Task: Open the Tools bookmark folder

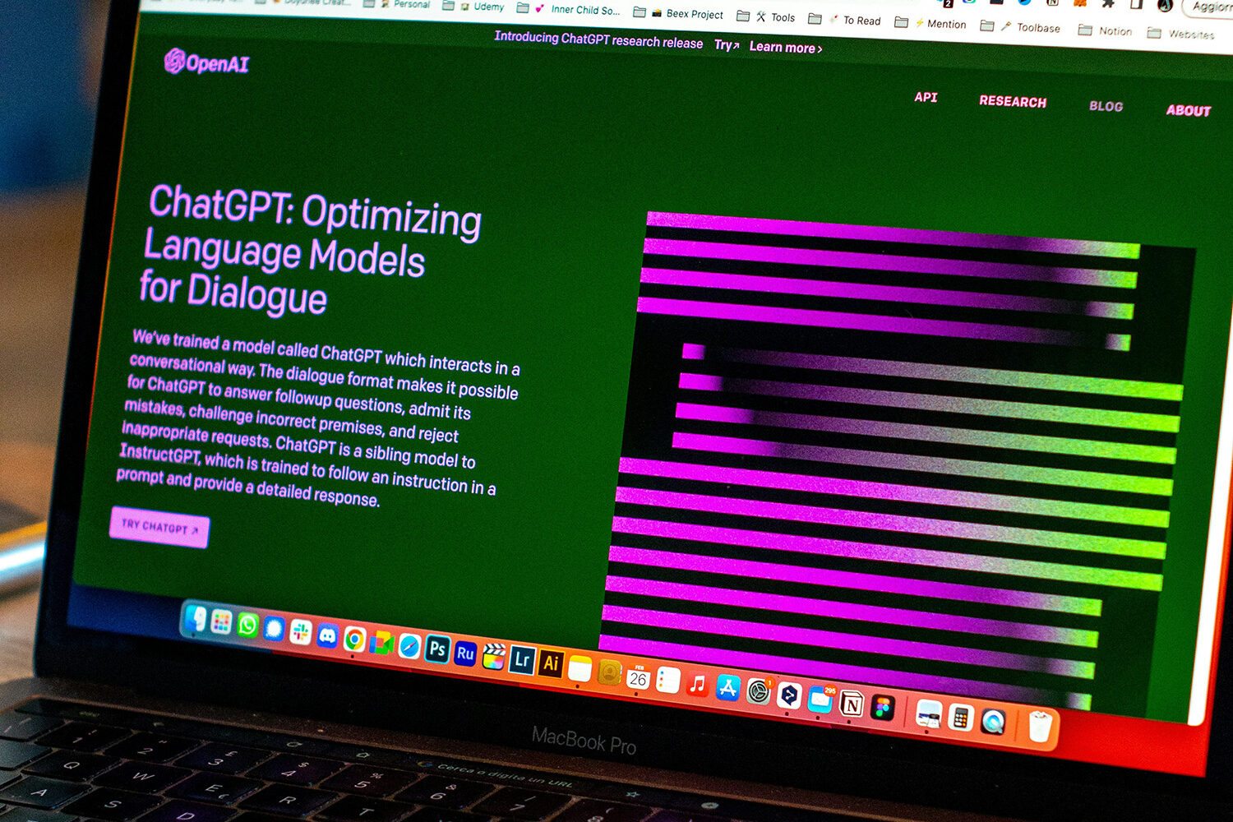Action: [766, 17]
